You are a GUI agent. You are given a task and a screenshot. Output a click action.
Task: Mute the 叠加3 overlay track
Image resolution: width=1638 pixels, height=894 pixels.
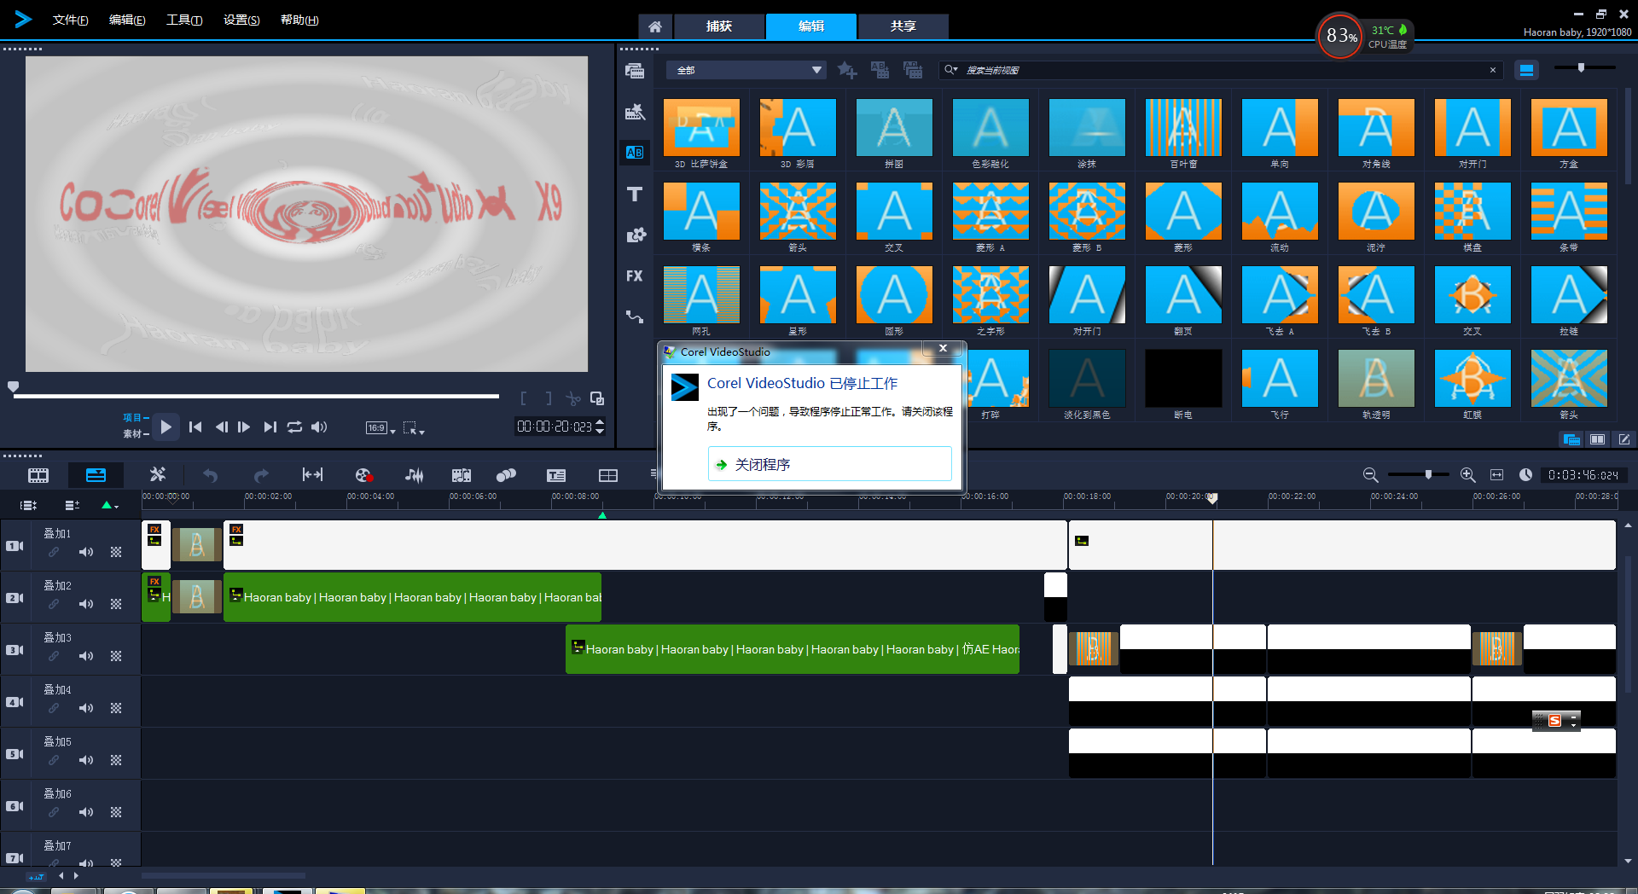click(86, 656)
